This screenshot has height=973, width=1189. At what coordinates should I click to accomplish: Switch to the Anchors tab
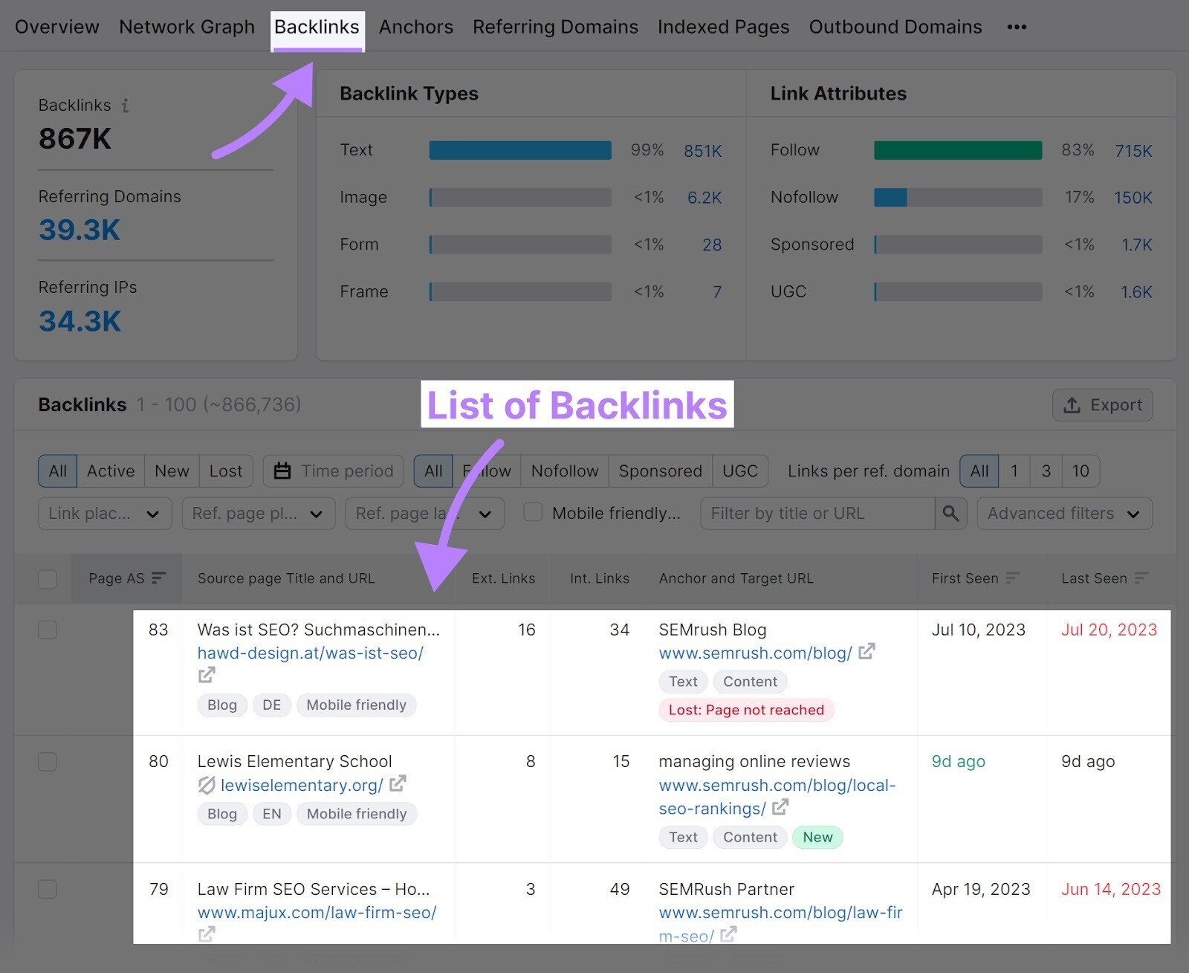point(415,27)
